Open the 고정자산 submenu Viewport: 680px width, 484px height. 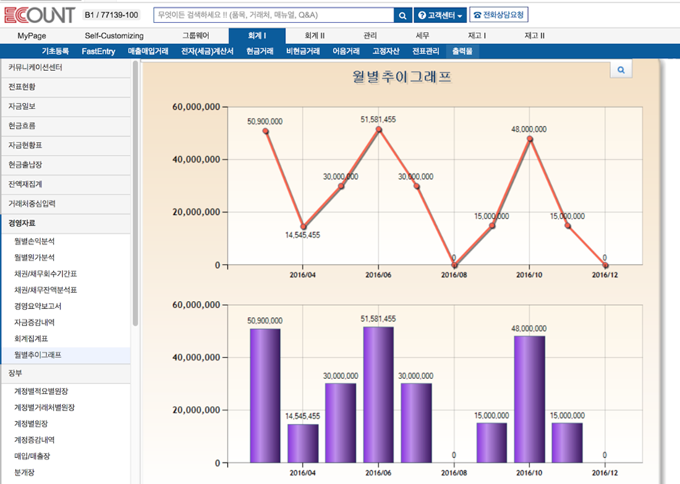386,51
